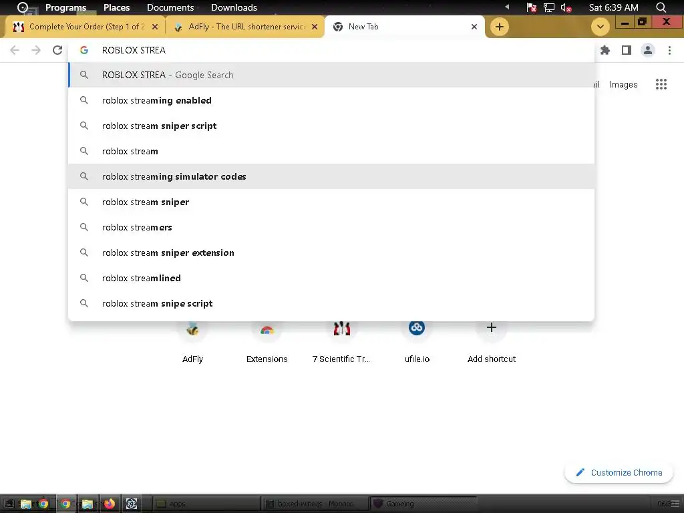Click the Images link

(623, 85)
